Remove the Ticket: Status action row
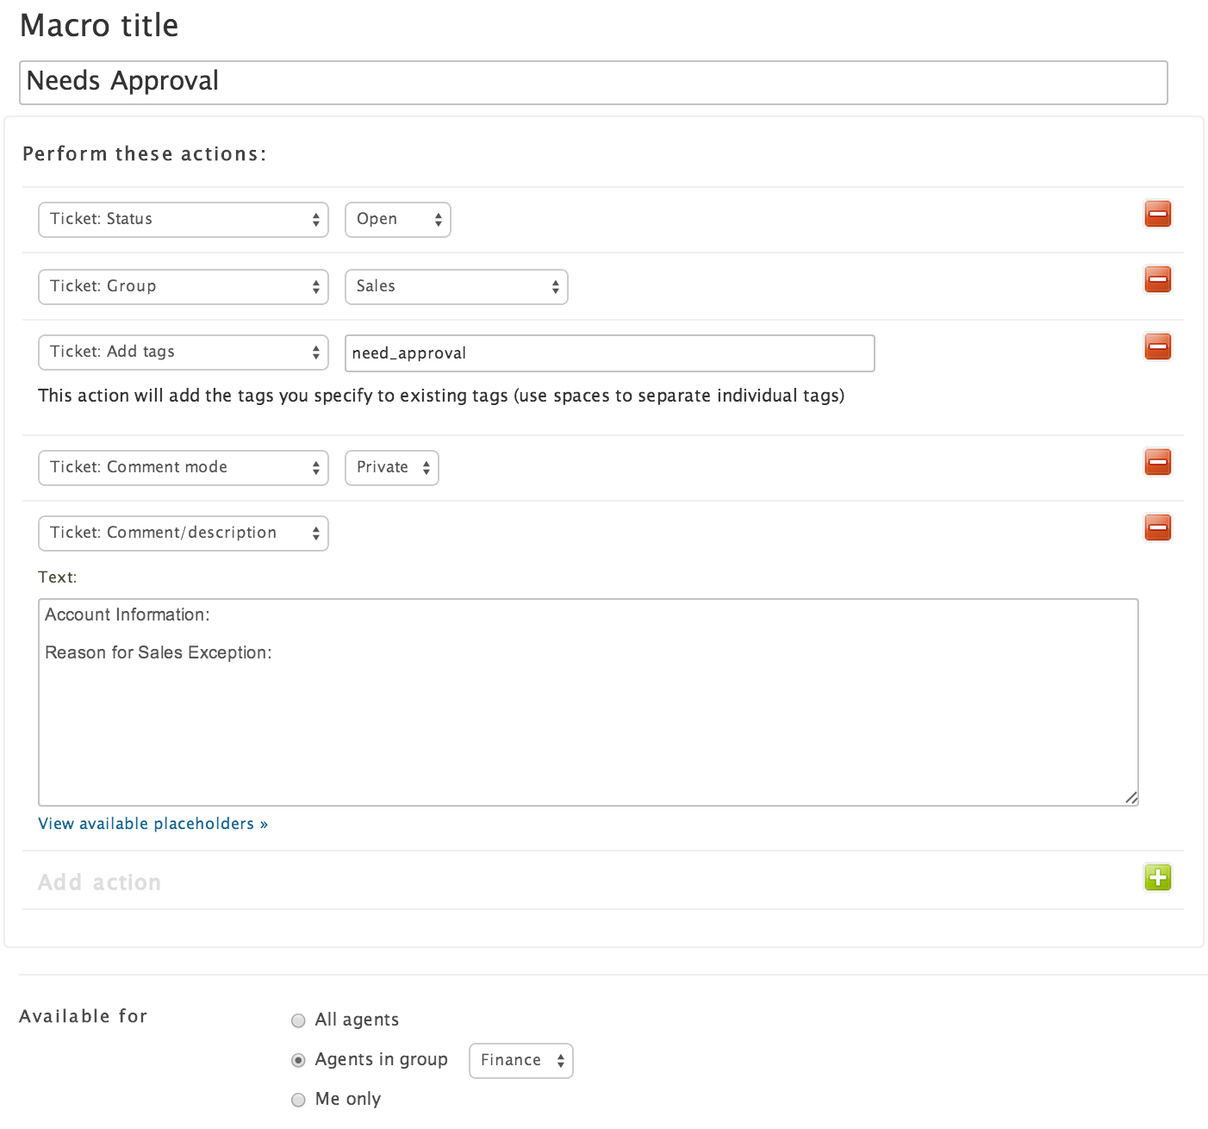The image size is (1208, 1129). click(1157, 214)
